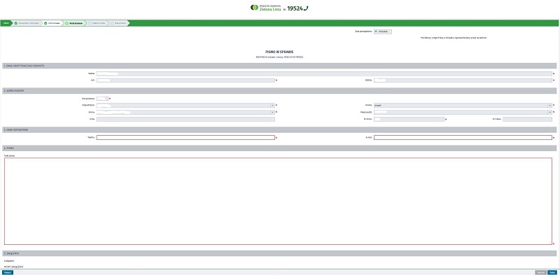Click the green start step on the left
The height and width of the screenshot is (275, 560).
click(x=6, y=23)
